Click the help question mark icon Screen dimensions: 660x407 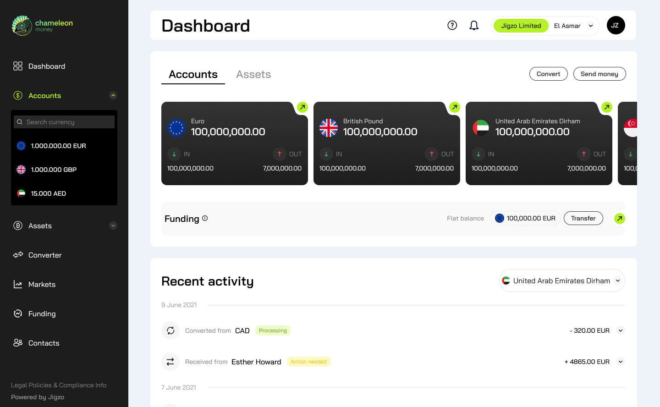pos(452,25)
